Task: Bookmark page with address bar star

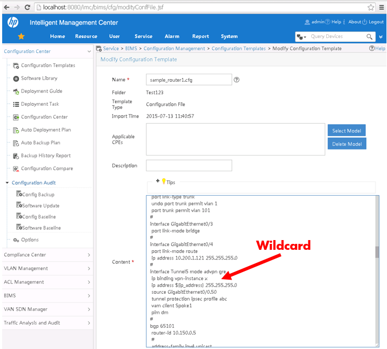Action: point(370,8)
